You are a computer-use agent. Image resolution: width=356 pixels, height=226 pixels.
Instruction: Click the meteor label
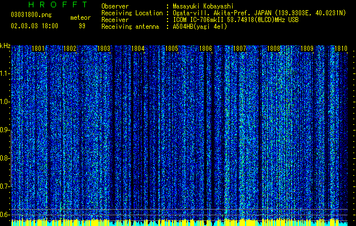pos(80,18)
